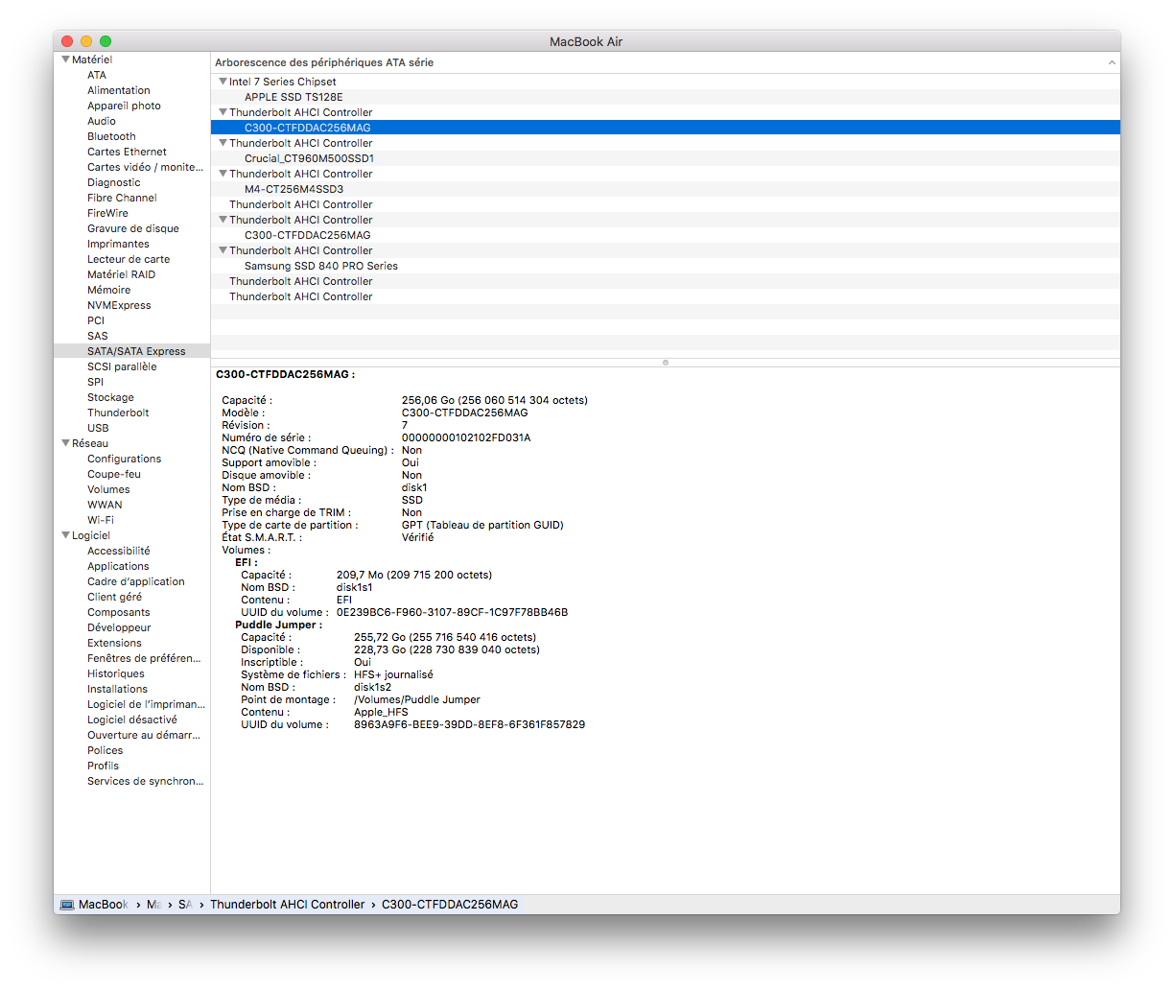Collapse the Intel 7 Series Chipset node
This screenshot has height=991, width=1174.
(x=223, y=82)
